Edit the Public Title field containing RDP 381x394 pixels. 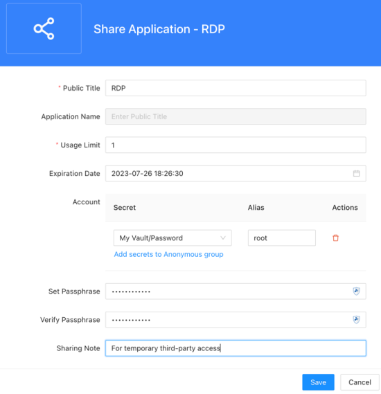click(236, 88)
